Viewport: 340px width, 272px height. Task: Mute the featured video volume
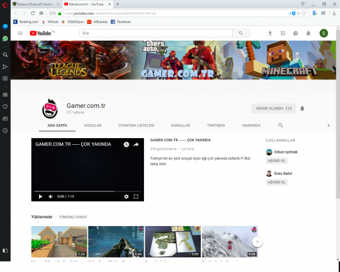[51, 196]
